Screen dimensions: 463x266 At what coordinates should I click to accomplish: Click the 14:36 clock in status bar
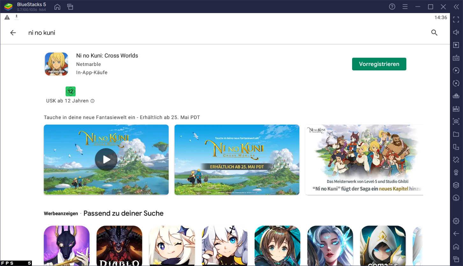441,18
